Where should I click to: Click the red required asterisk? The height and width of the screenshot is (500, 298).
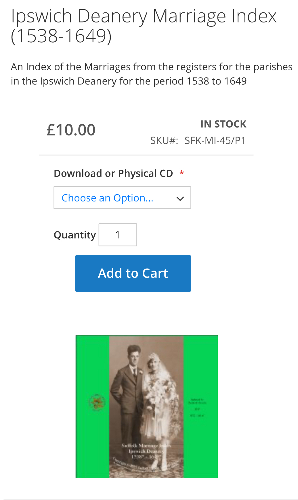coord(182,173)
